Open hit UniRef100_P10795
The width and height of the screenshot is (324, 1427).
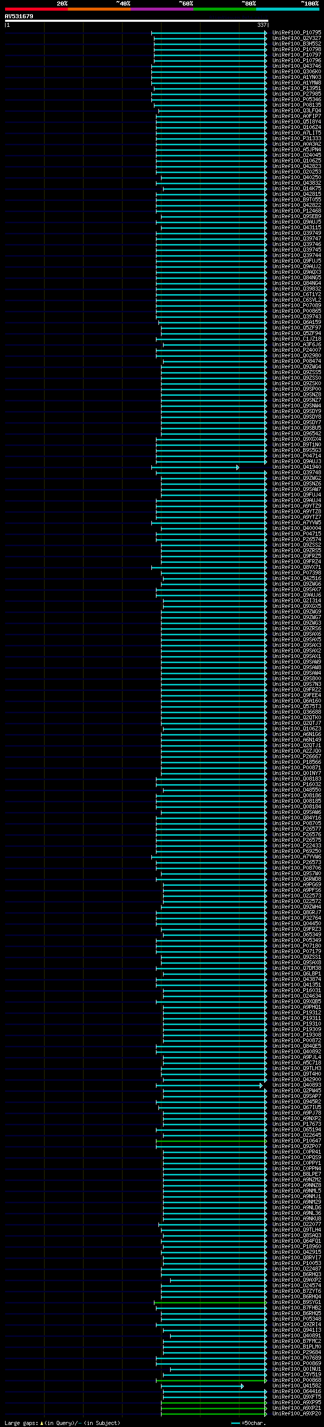pos(296,33)
